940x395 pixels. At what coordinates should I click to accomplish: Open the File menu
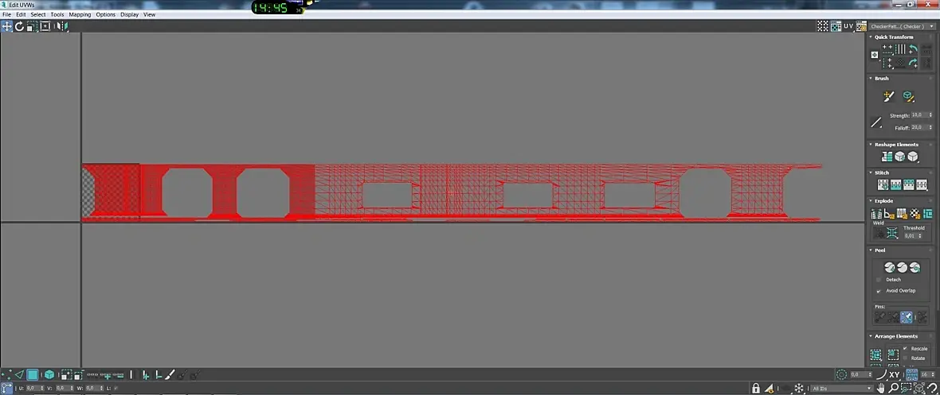coord(6,14)
